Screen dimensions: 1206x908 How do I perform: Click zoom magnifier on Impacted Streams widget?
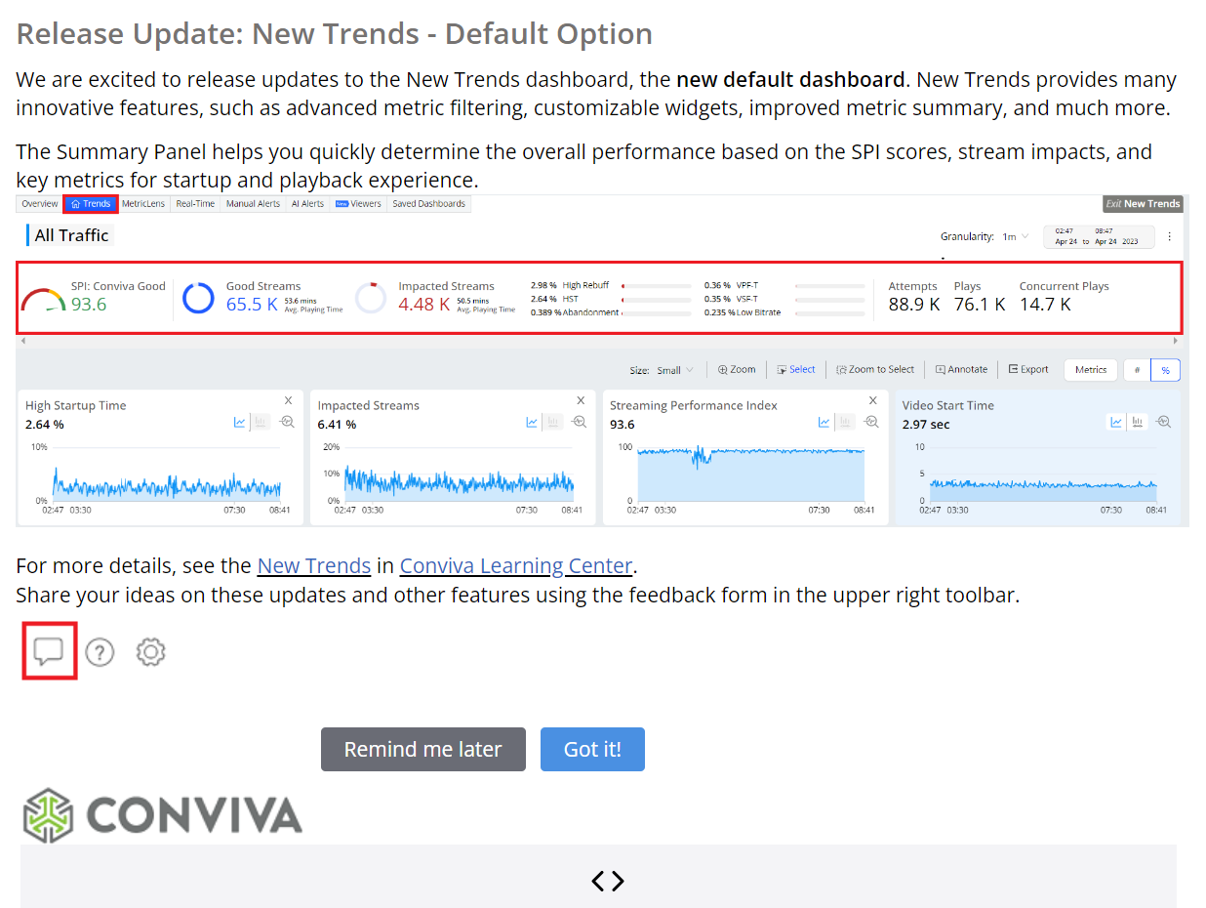[x=580, y=422]
